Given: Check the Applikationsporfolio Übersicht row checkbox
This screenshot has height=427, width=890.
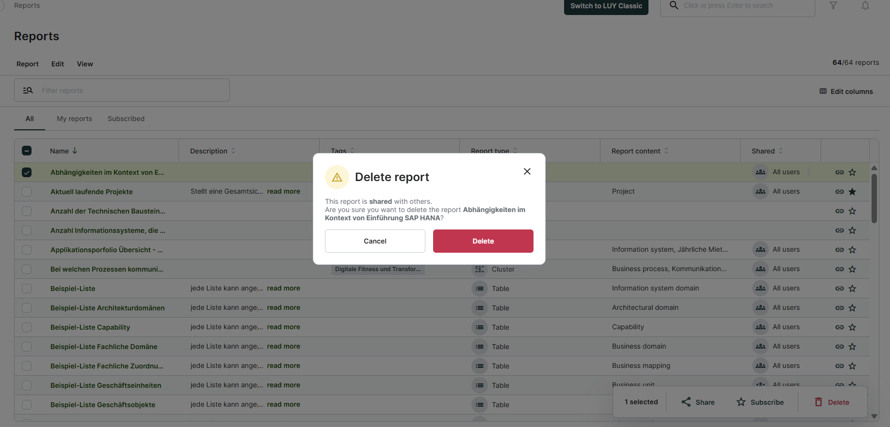Looking at the screenshot, I should click(x=27, y=250).
